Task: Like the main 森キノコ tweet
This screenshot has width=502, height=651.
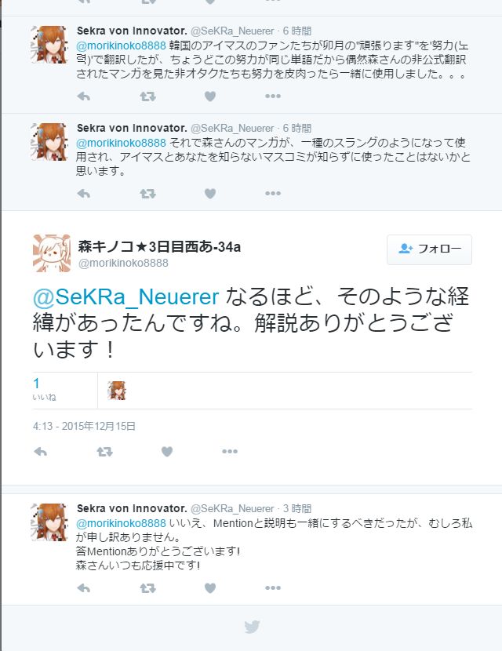Action: tap(167, 451)
